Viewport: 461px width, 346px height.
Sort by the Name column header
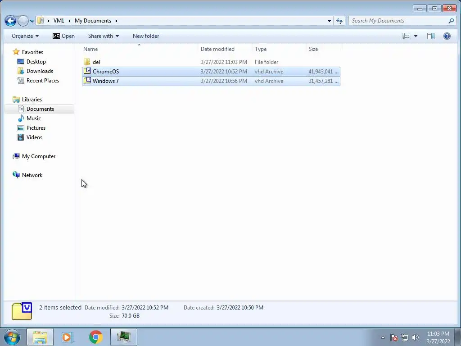pos(140,49)
